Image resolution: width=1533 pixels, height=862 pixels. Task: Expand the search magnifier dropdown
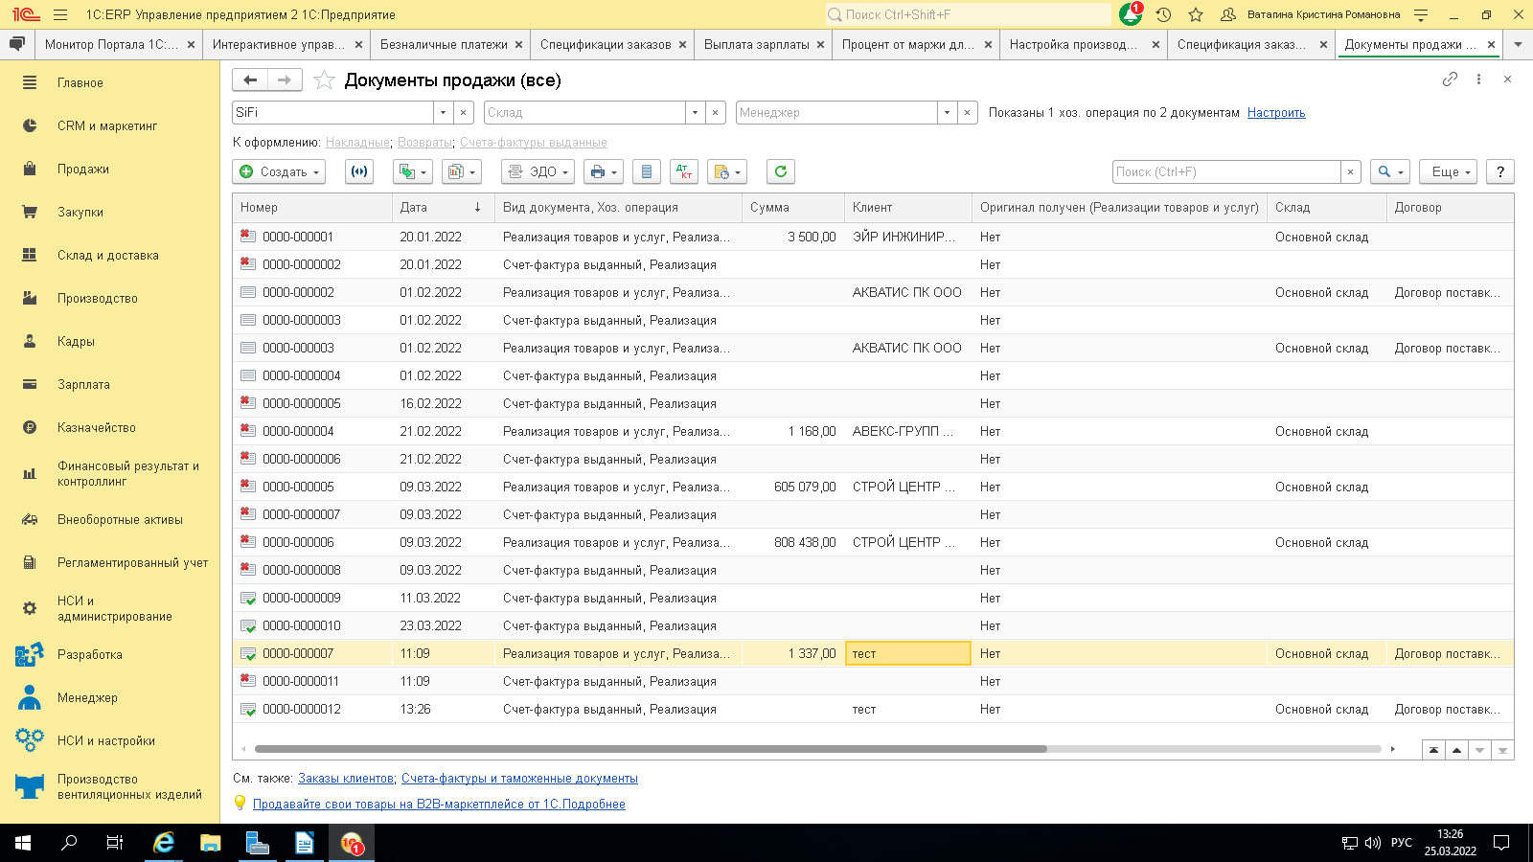pyautogui.click(x=1390, y=171)
